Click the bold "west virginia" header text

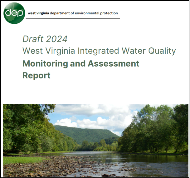coord(38,13)
